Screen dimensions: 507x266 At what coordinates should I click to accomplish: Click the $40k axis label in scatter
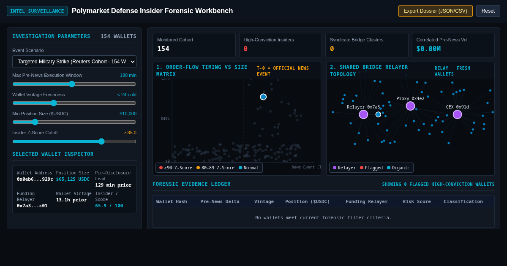coord(165,119)
